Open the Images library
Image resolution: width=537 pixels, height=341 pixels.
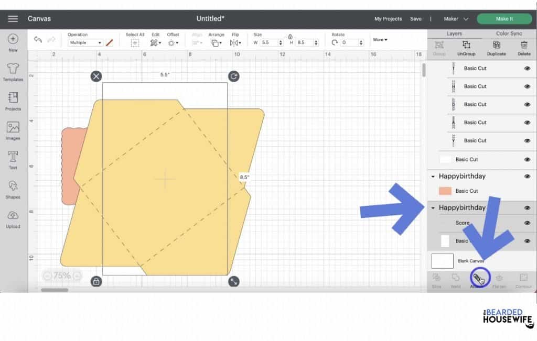click(13, 130)
